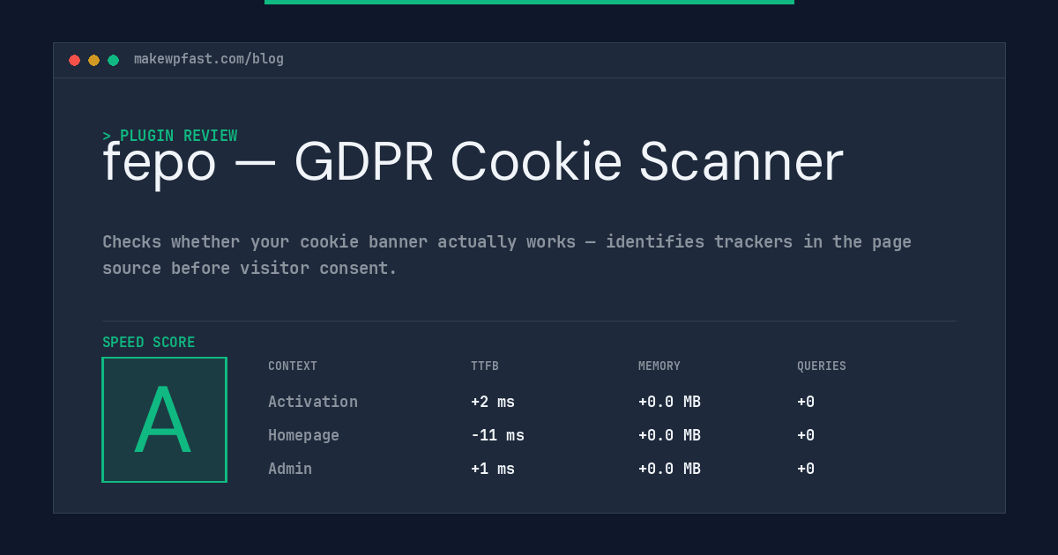Click the Homepage row queries value

click(806, 435)
